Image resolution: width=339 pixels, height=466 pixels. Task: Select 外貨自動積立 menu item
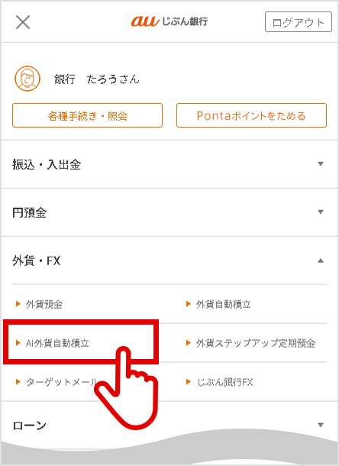pyautogui.click(x=223, y=304)
